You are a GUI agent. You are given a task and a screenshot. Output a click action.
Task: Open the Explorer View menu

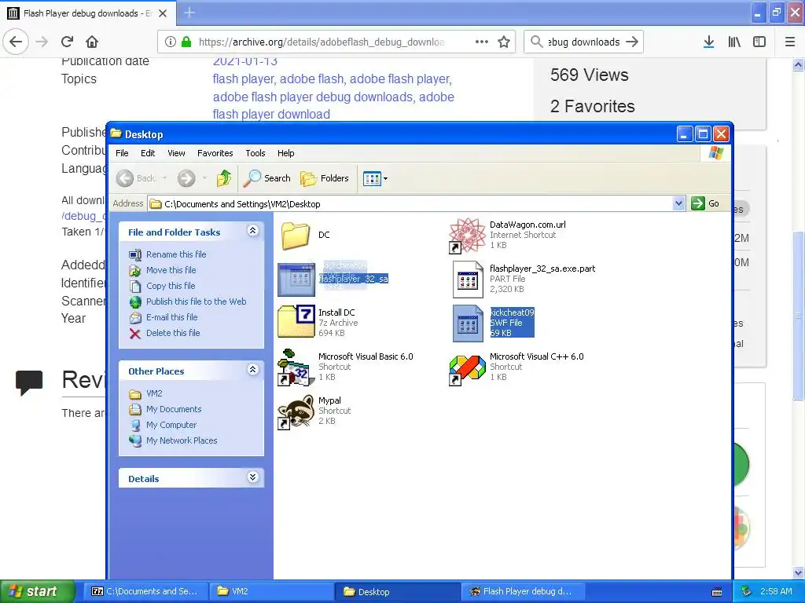pos(176,153)
